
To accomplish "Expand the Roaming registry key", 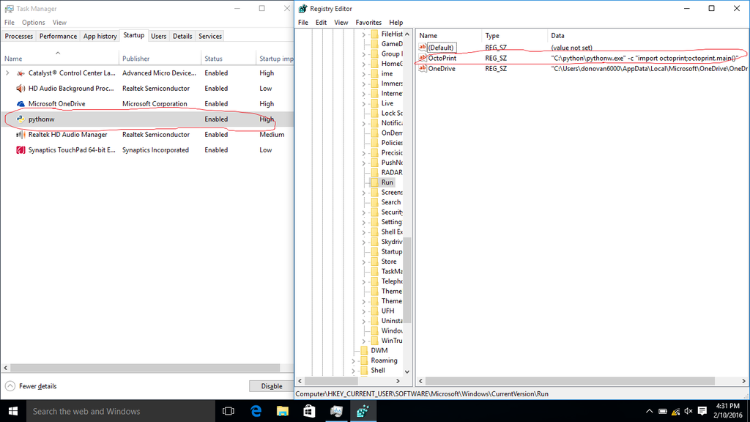I will pos(353,360).
